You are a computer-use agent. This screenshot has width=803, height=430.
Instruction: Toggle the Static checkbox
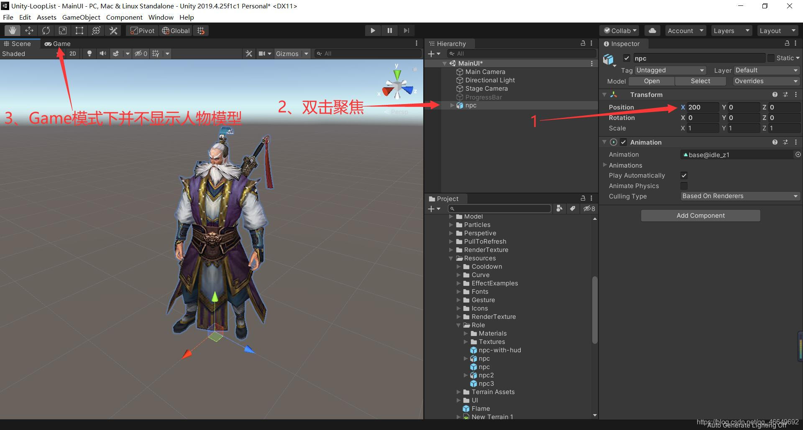tap(771, 58)
